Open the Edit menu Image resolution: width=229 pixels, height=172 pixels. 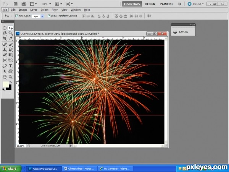click(13, 10)
